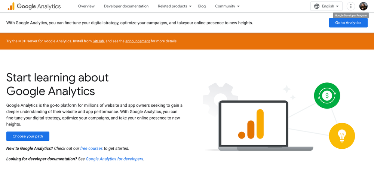
Task: Expand the Community dropdown menu
Action: coord(227,6)
